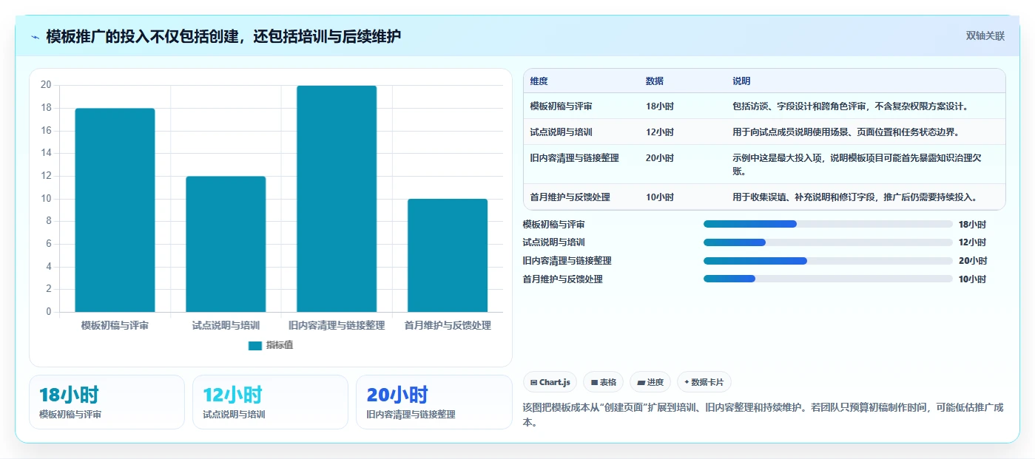Click the 数据 column header
Image resolution: width=1035 pixels, height=459 pixels.
click(x=655, y=81)
